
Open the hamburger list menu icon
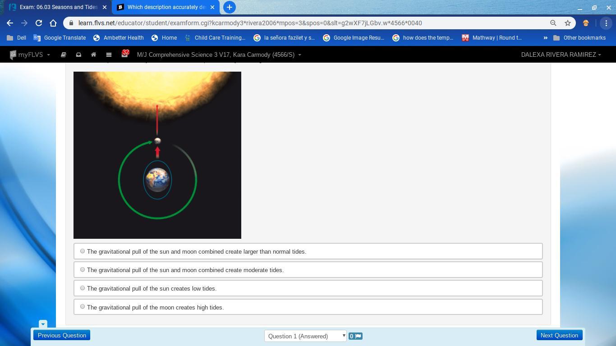(109, 55)
